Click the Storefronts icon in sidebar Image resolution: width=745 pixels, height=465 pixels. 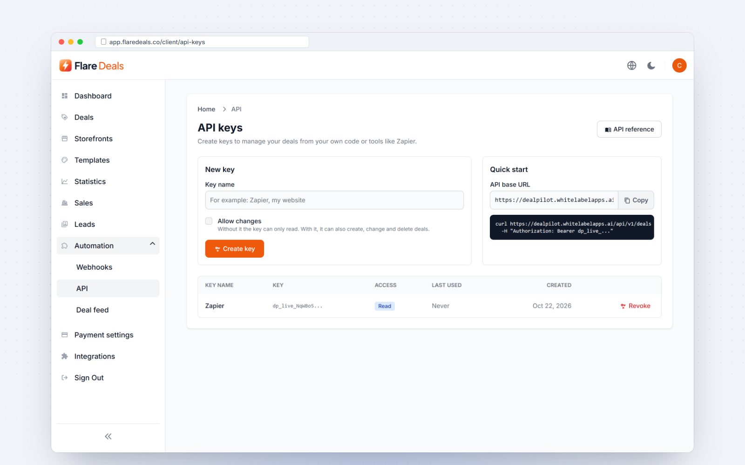(65, 139)
